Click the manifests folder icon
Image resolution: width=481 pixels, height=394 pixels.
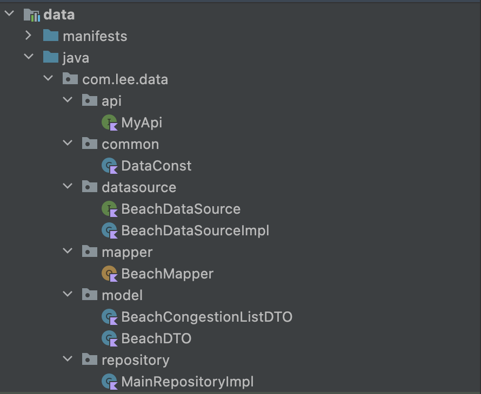[51, 36]
